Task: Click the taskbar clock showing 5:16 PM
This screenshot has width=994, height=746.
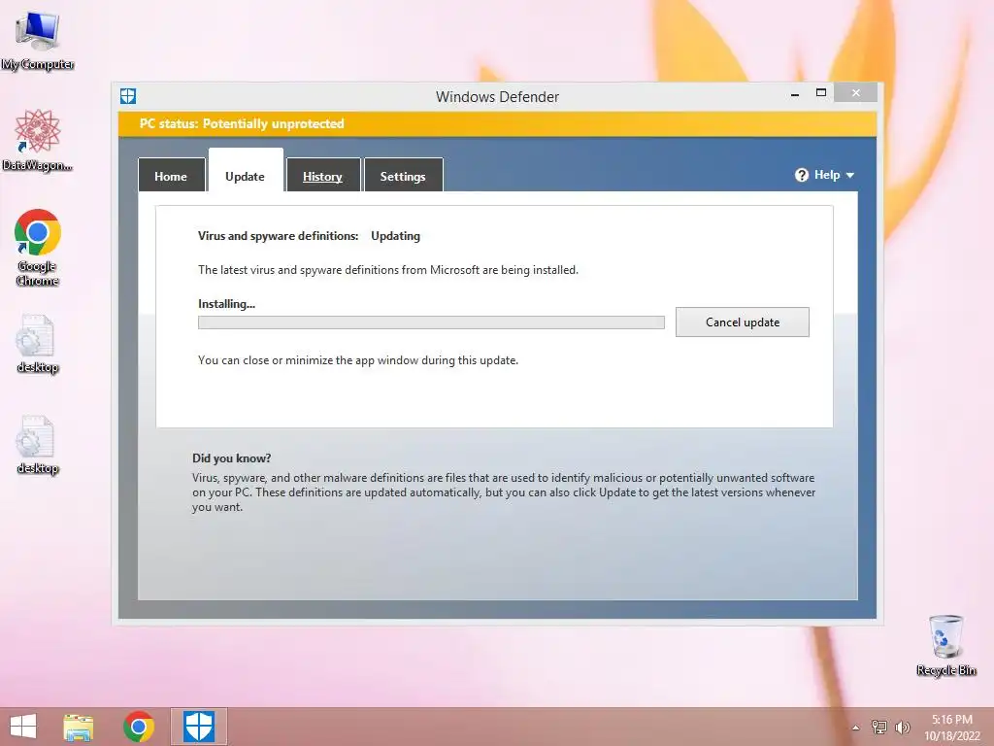Action: (x=951, y=728)
